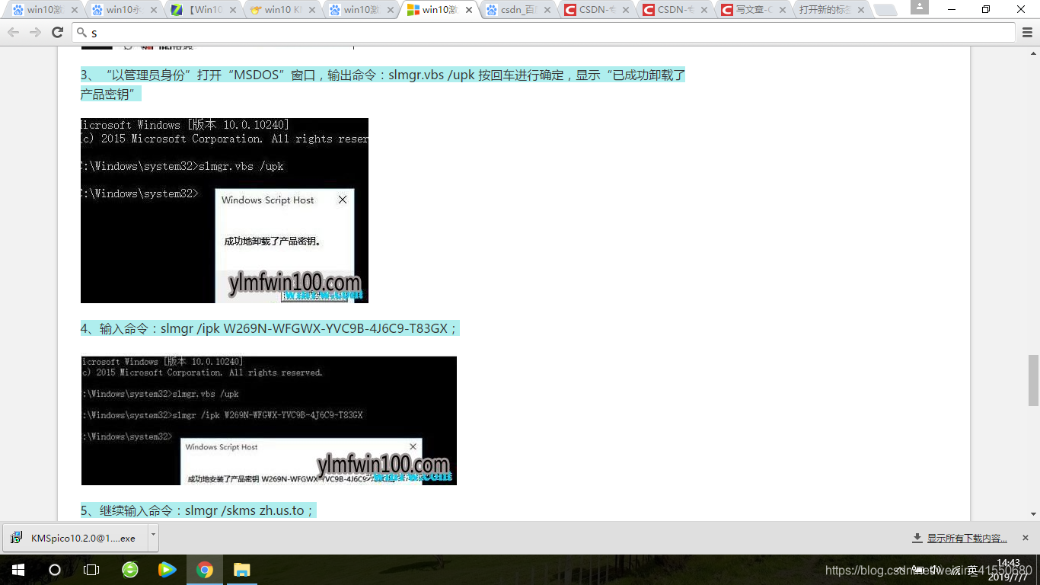Open the Chrome hamburger menu
This screenshot has width=1040, height=585.
point(1027,32)
